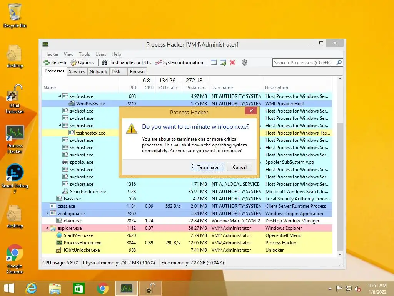Collapse the explorer.exe tree node
Viewport: 394px width, 296px height.
tap(47, 228)
